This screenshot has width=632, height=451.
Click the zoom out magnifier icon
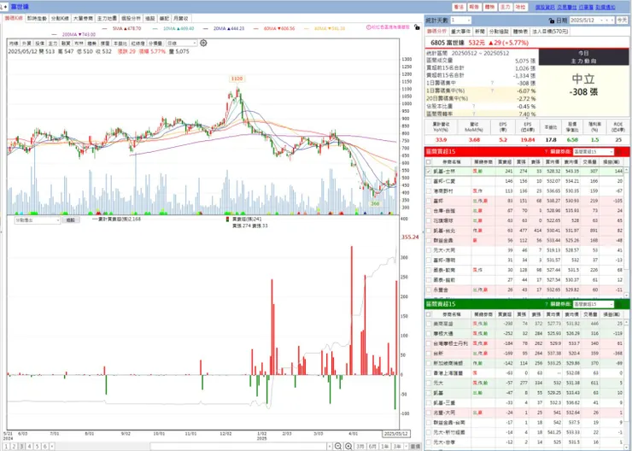pos(338,446)
